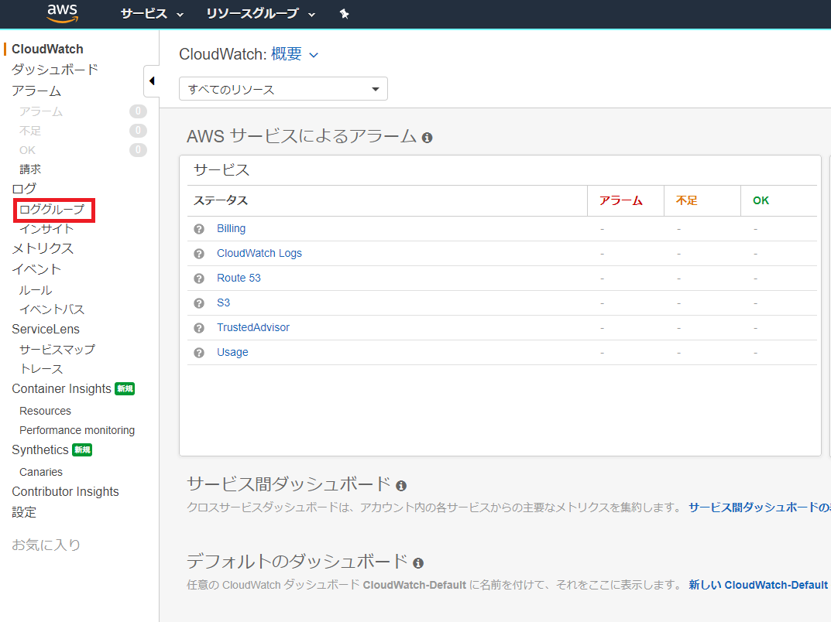Click the help icon next to TrustedAdvisor

pyautogui.click(x=199, y=327)
